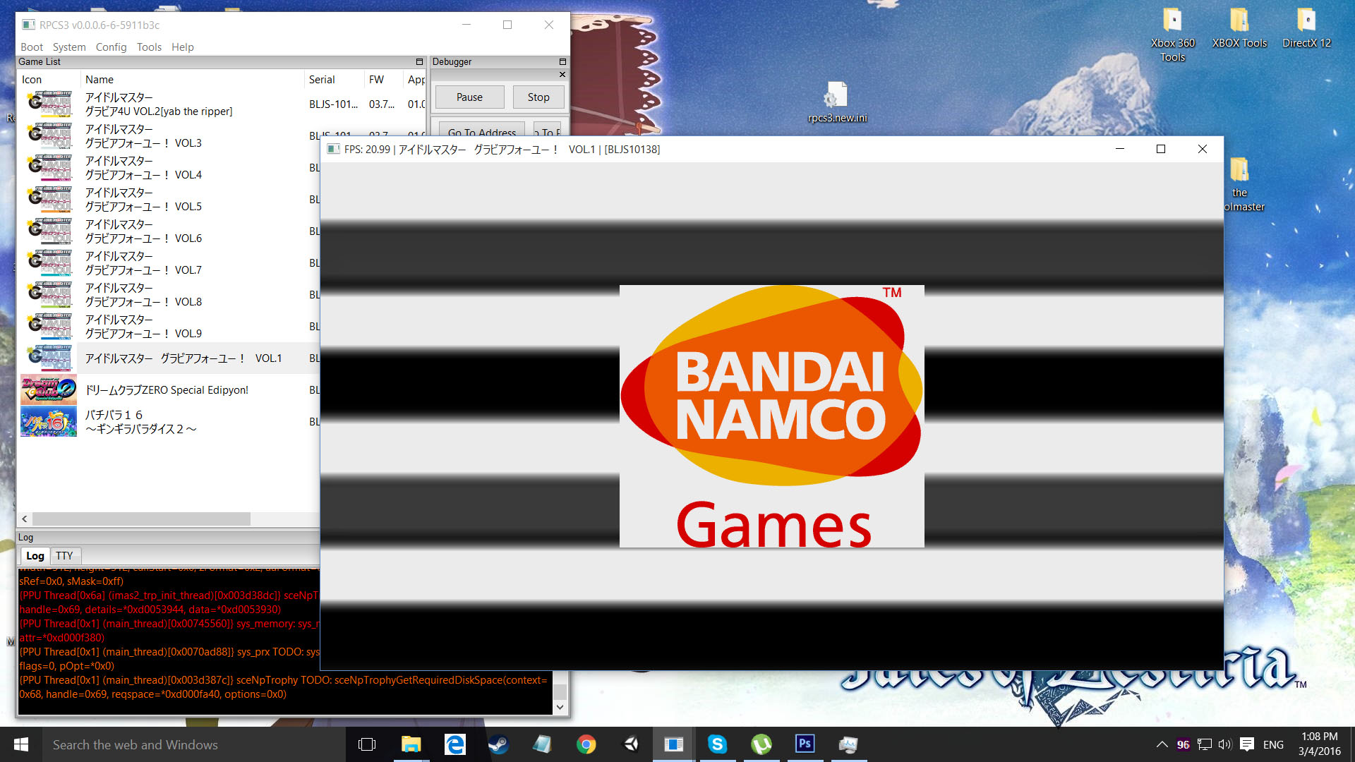Viewport: 1355px width, 762px height.
Task: Close the Debugger panel
Action: point(562,74)
